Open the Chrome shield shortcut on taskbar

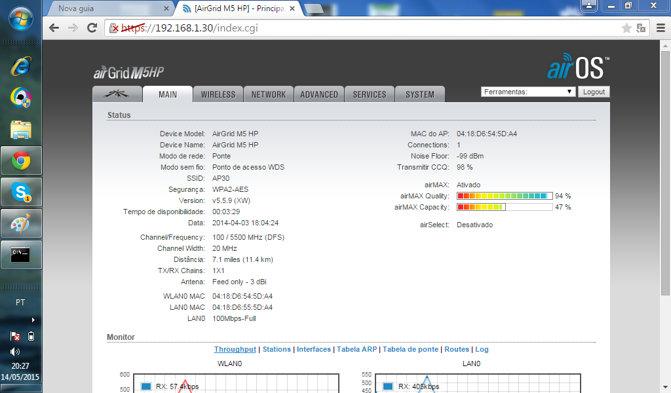(x=20, y=98)
